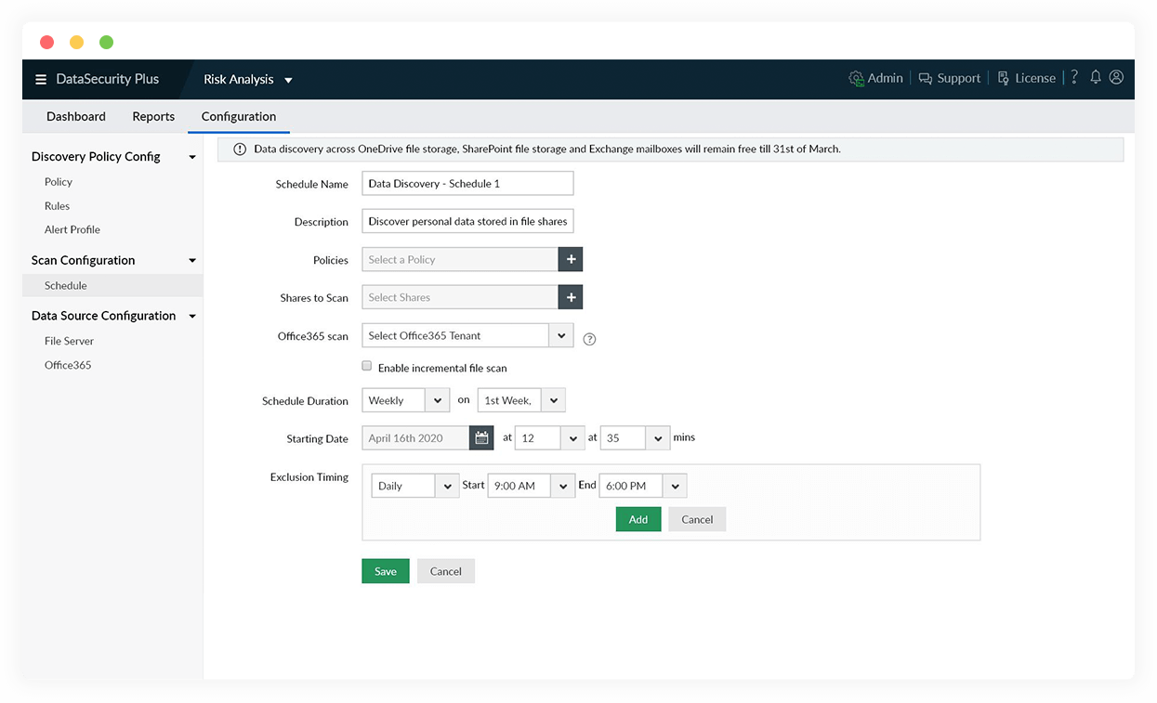This screenshot has height=703, width=1157.
Task: Open the Risk Analysis module dropdown
Action: coord(248,80)
